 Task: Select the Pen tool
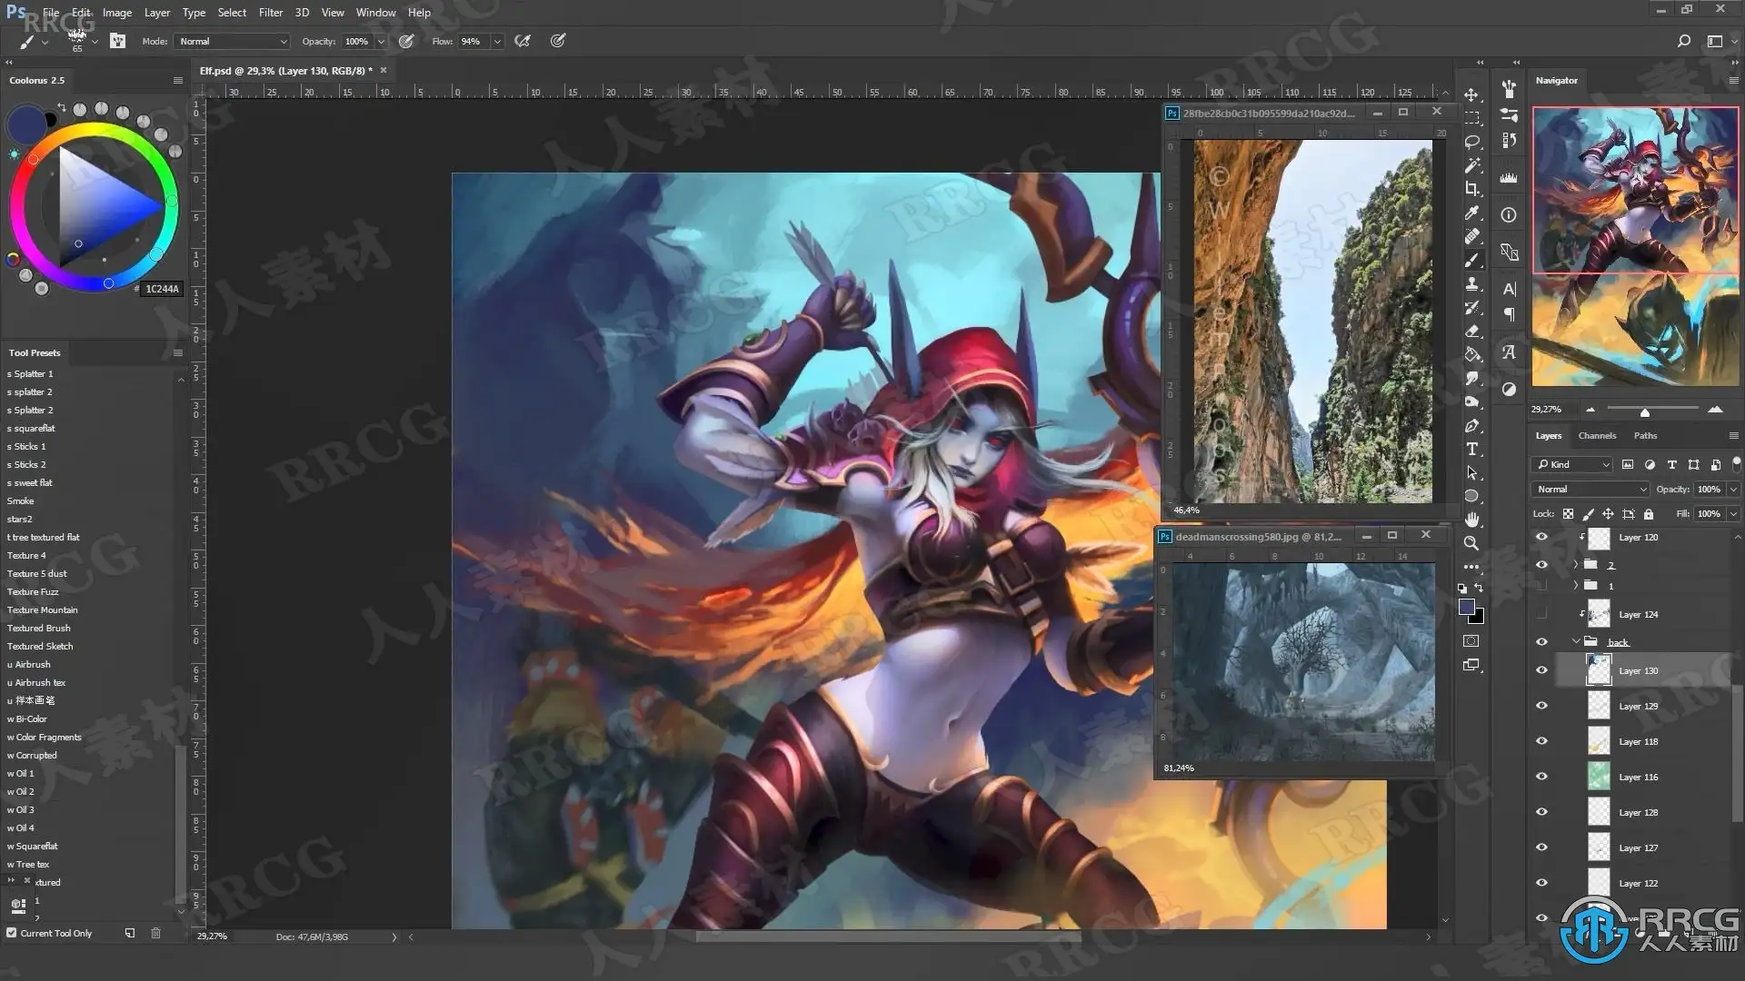[1472, 426]
